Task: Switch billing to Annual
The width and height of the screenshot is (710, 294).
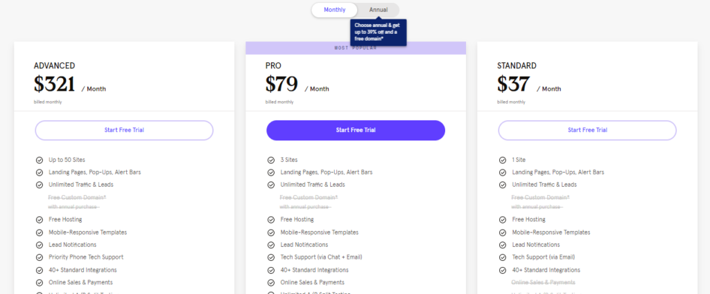Action: [x=378, y=10]
